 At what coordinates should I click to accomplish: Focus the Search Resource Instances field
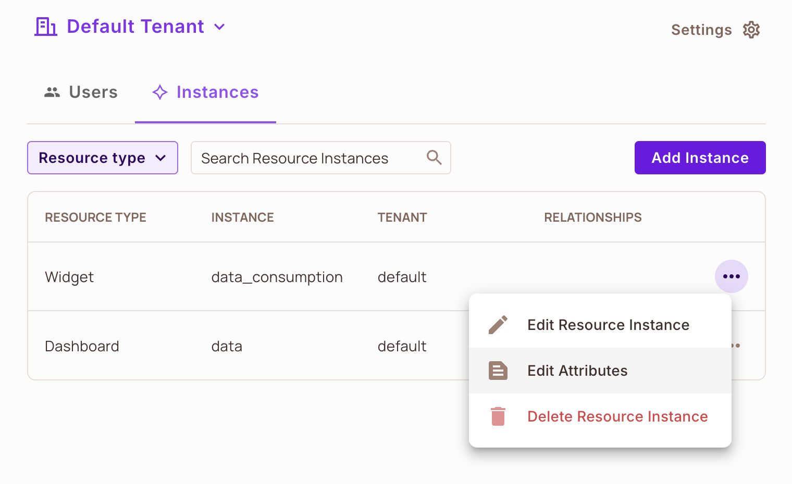click(307, 158)
